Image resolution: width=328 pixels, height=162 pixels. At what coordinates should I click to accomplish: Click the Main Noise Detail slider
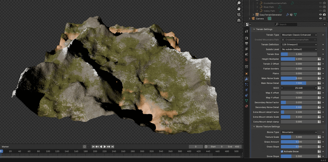click(299, 83)
